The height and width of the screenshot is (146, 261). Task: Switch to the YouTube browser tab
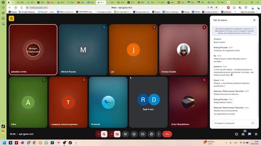[x=81, y=2]
